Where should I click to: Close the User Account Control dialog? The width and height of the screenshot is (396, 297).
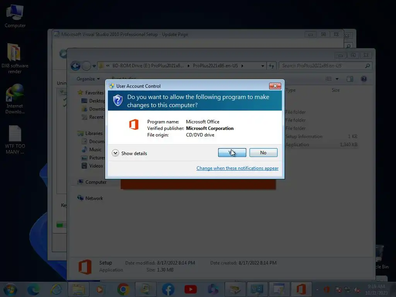pos(275,86)
